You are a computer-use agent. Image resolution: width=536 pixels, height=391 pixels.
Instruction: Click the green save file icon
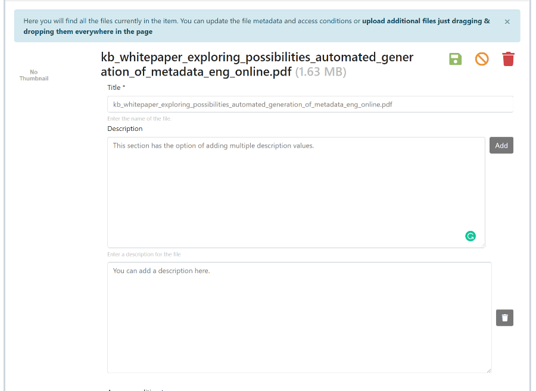pos(455,59)
